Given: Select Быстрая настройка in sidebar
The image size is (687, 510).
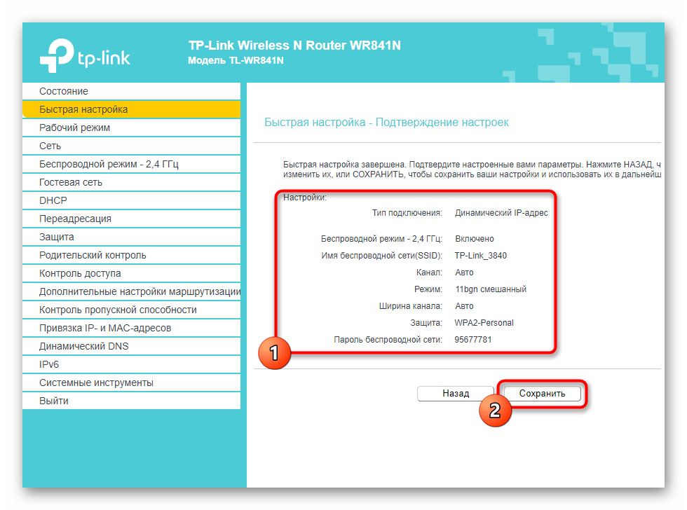Looking at the screenshot, I should point(83,109).
